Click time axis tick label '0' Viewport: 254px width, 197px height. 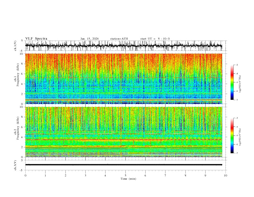[25, 175]
